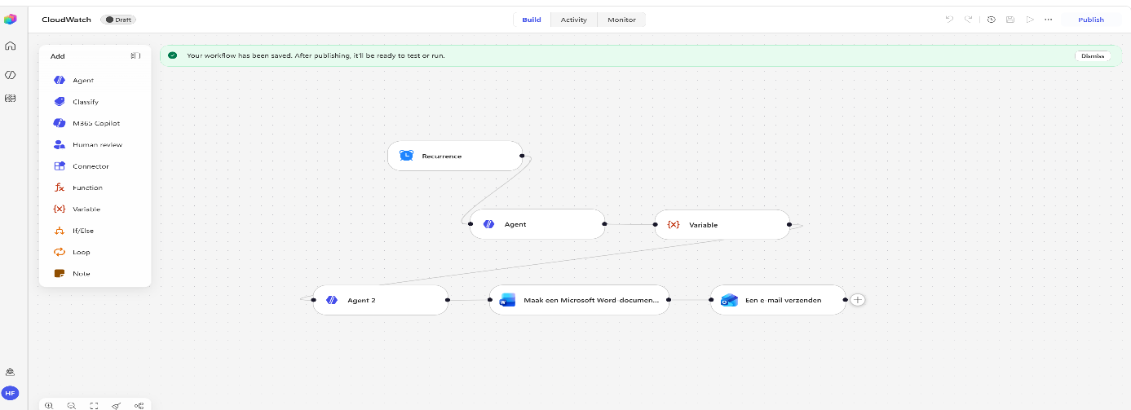
Task: Click the connected-nodes layout icon
Action: click(x=139, y=405)
